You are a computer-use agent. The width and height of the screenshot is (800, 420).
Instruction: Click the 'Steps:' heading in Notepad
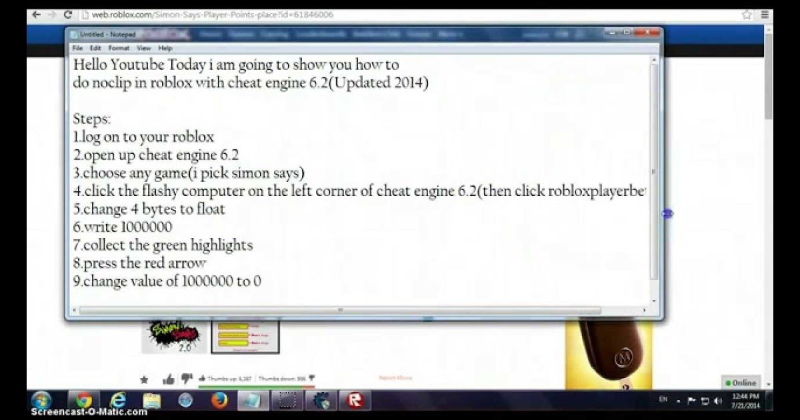[x=92, y=119]
